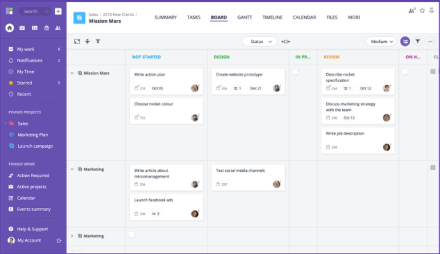
Task: Collapse the expanded Marketing swimlane
Action: (x=72, y=170)
